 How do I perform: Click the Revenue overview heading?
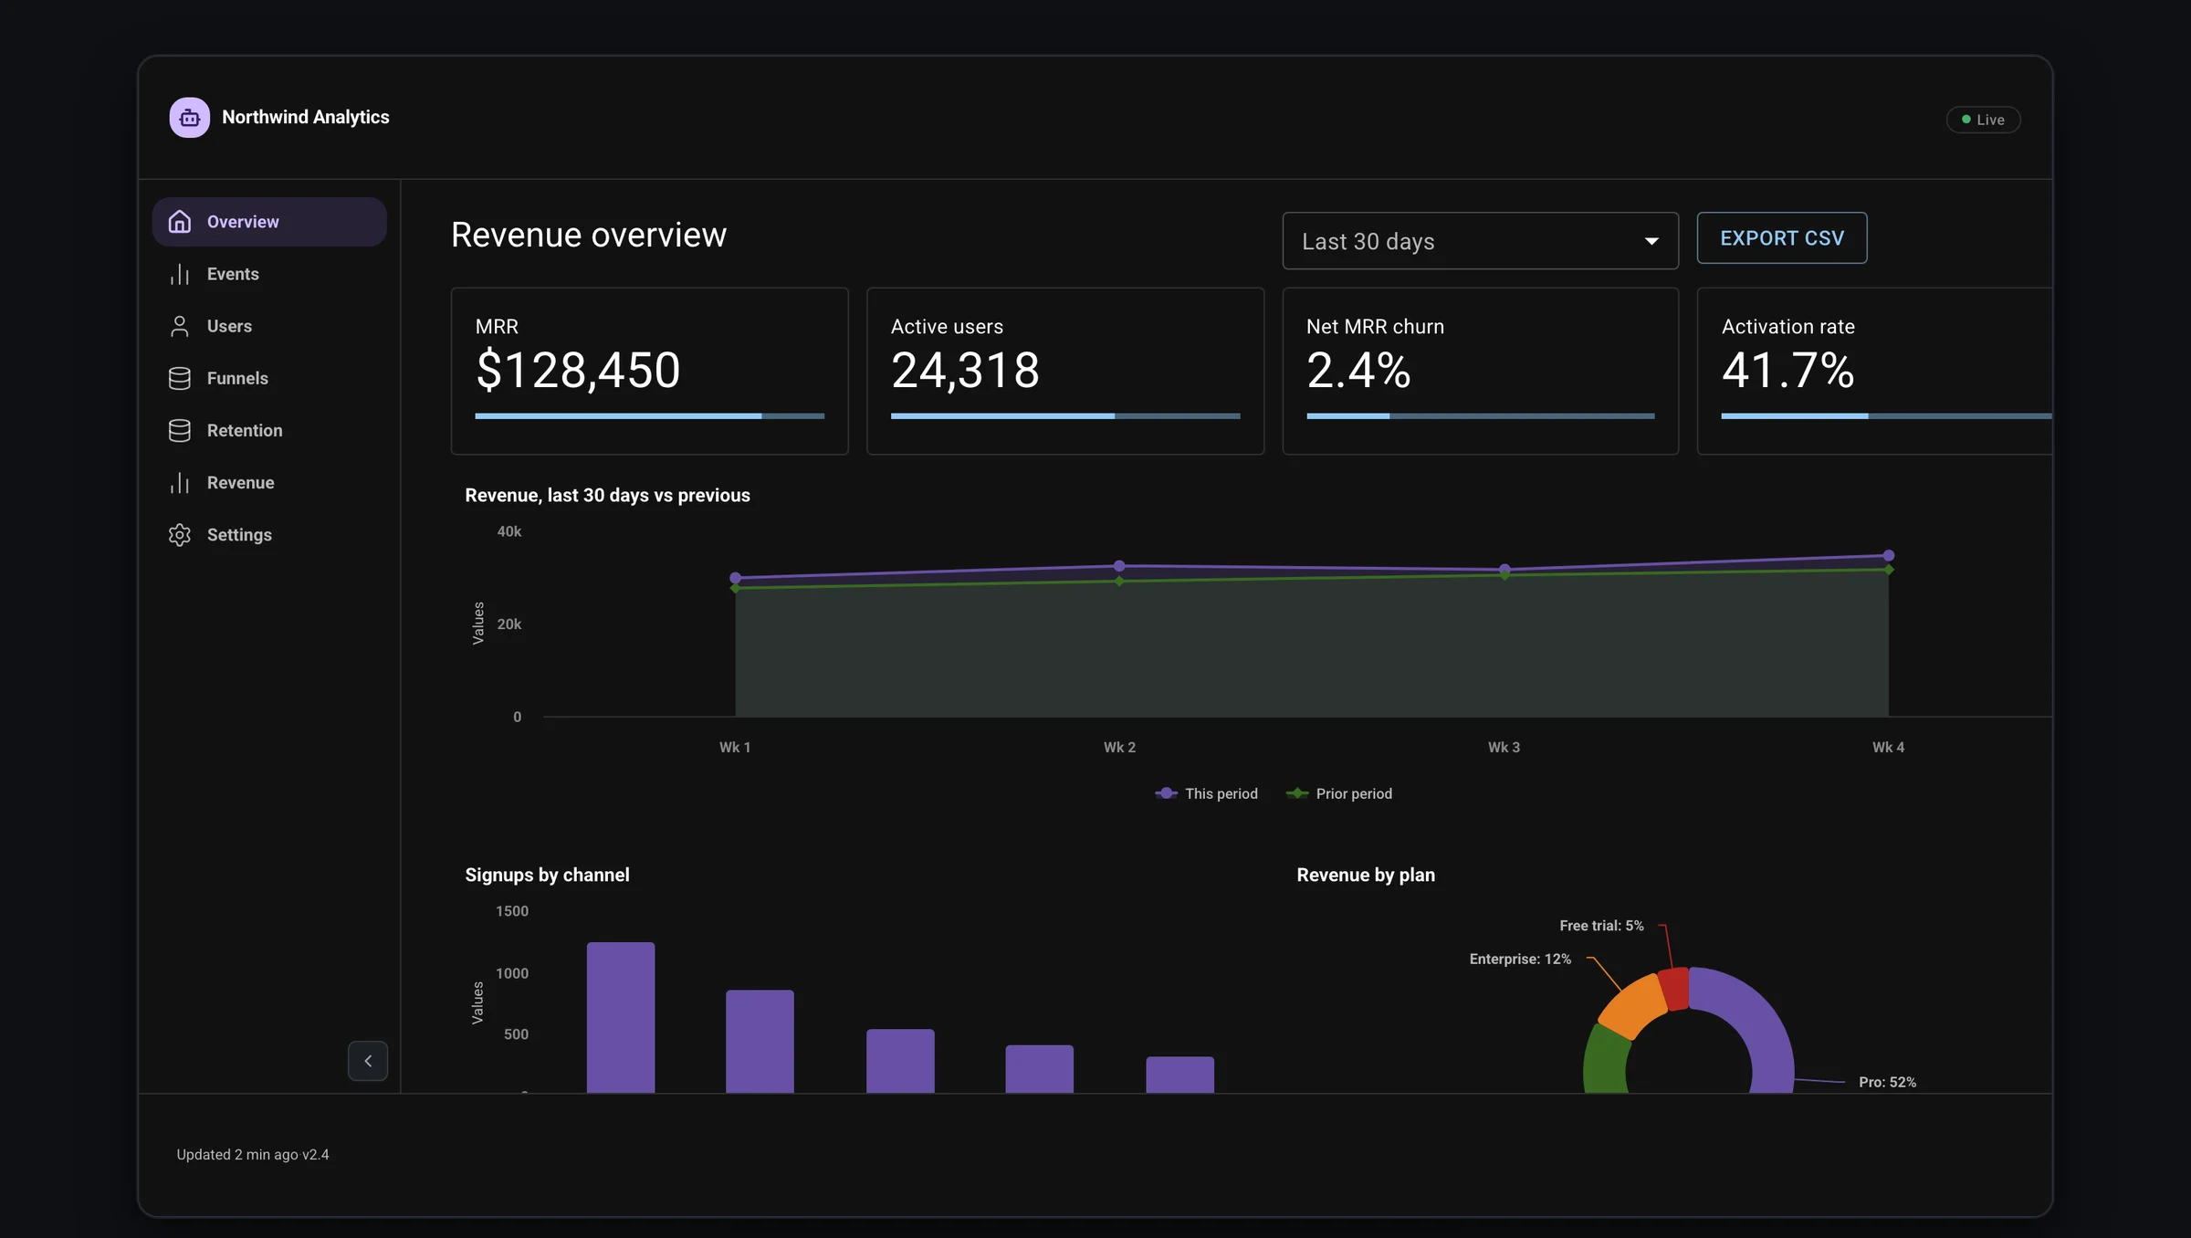[x=589, y=236]
